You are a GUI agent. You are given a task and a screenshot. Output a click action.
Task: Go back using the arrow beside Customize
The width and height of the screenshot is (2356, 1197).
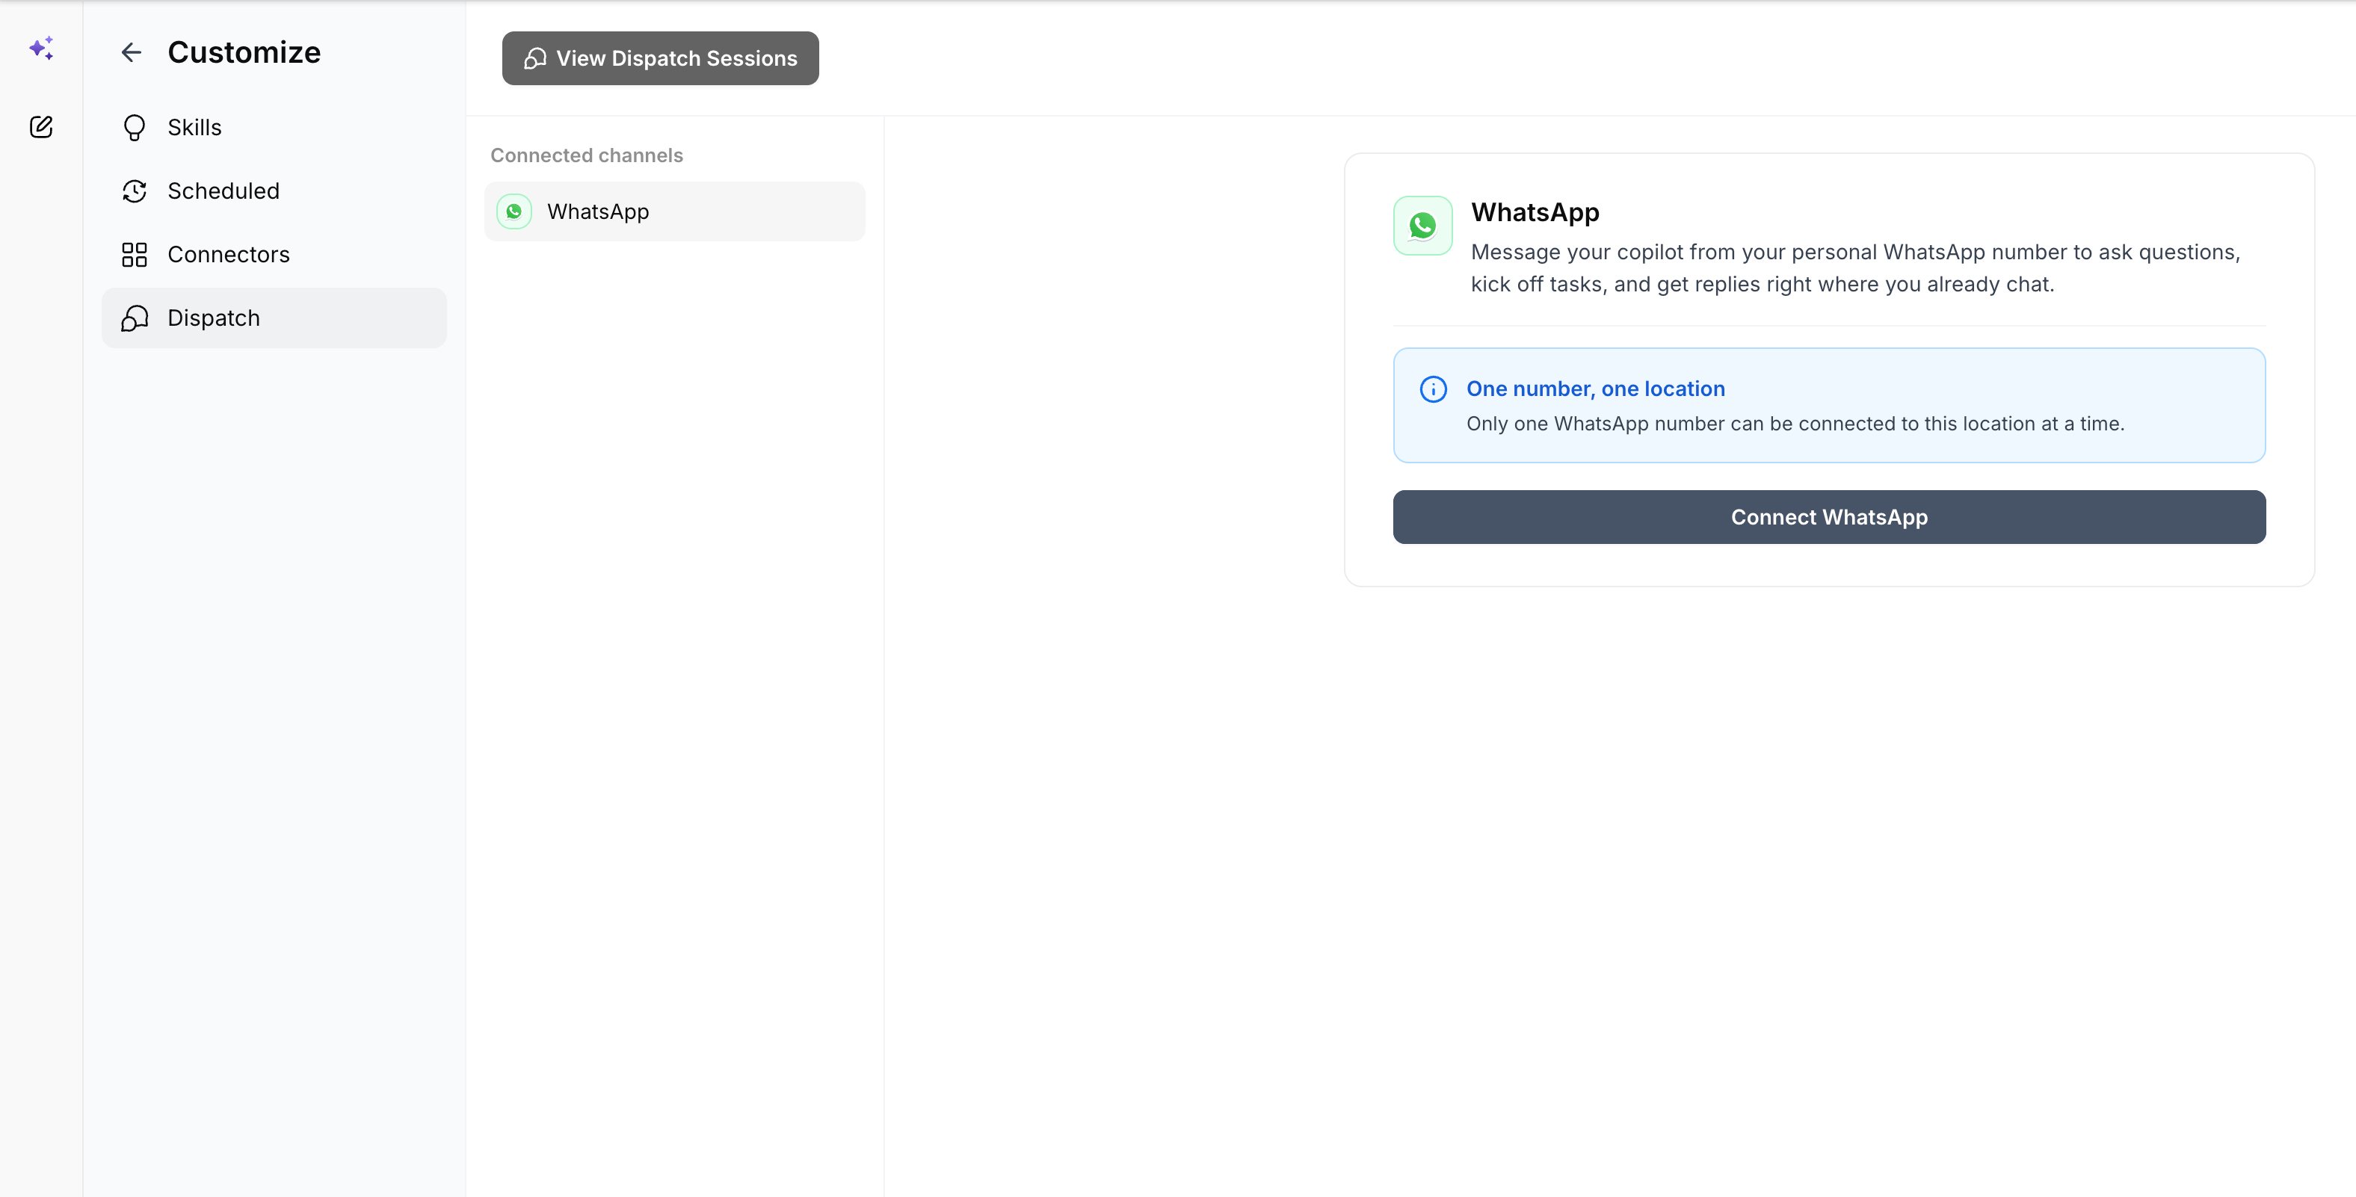[132, 52]
